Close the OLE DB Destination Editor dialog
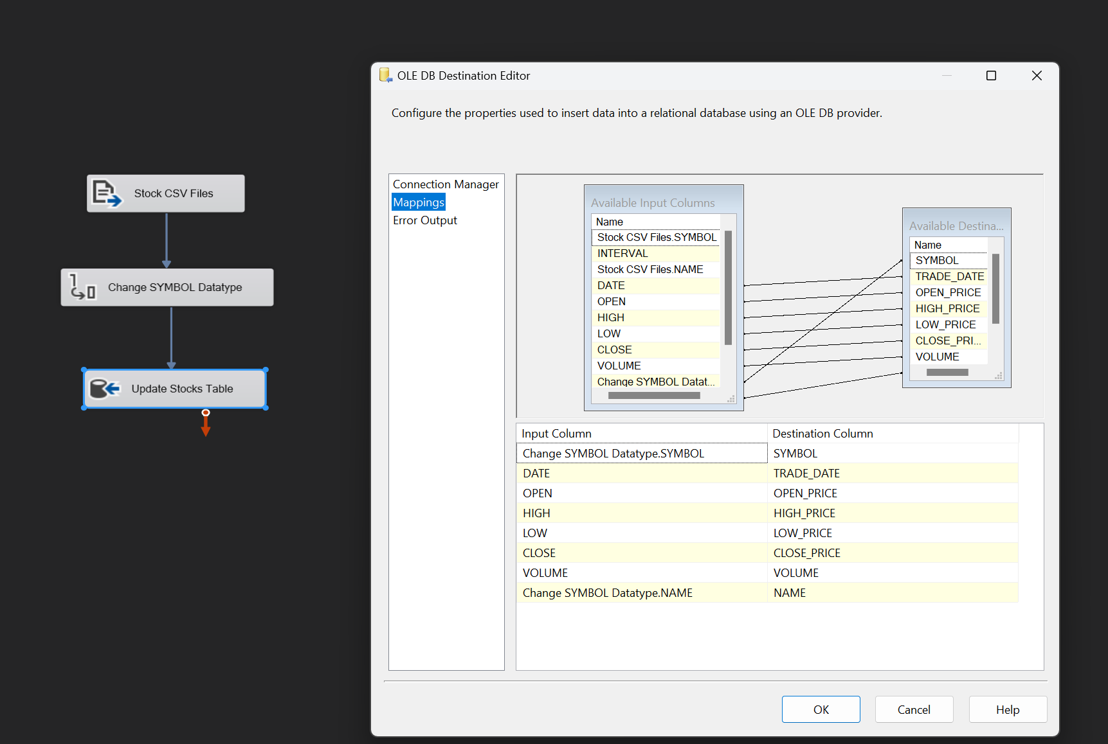The height and width of the screenshot is (744, 1108). (x=1037, y=76)
